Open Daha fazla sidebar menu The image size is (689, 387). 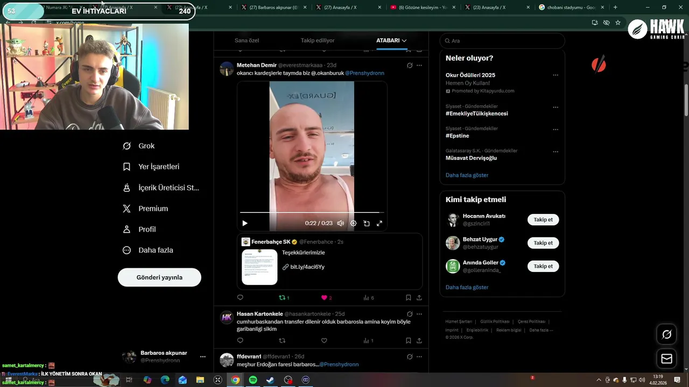coord(148,250)
